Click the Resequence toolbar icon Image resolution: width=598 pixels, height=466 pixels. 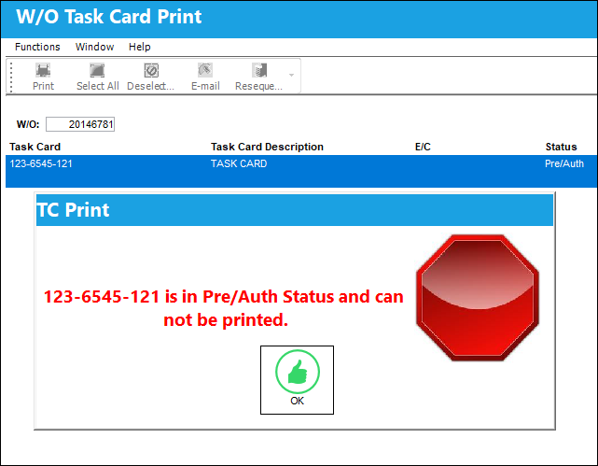[x=259, y=71]
